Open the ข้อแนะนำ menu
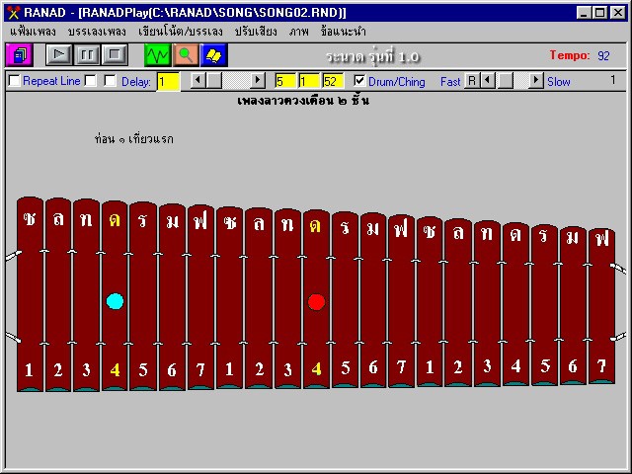Screen dimensions: 632x474 tap(344, 32)
